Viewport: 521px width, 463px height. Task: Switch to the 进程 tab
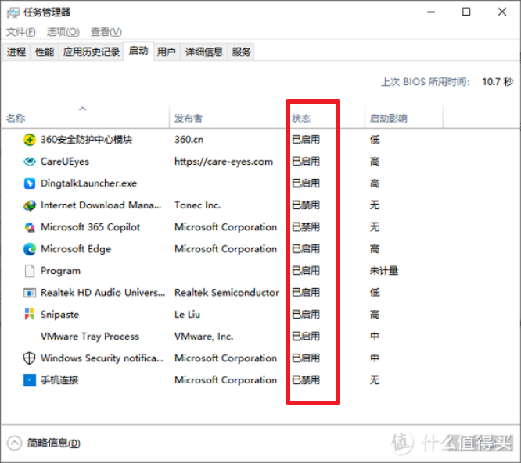pyautogui.click(x=16, y=52)
